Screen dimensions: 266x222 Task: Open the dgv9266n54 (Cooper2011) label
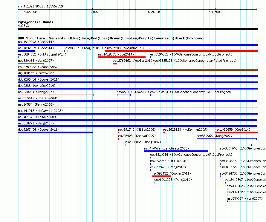pos(39,79)
